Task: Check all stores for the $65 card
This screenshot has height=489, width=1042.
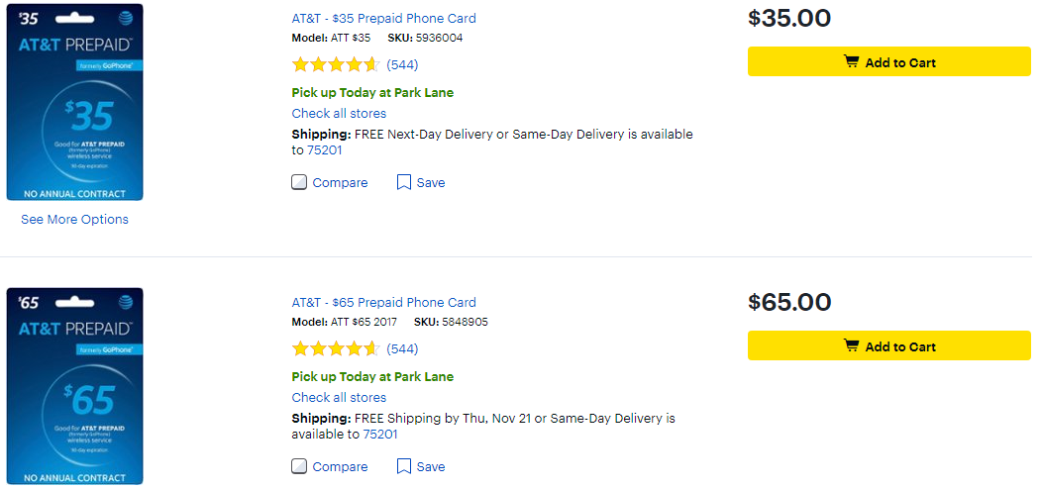Action: click(x=339, y=398)
